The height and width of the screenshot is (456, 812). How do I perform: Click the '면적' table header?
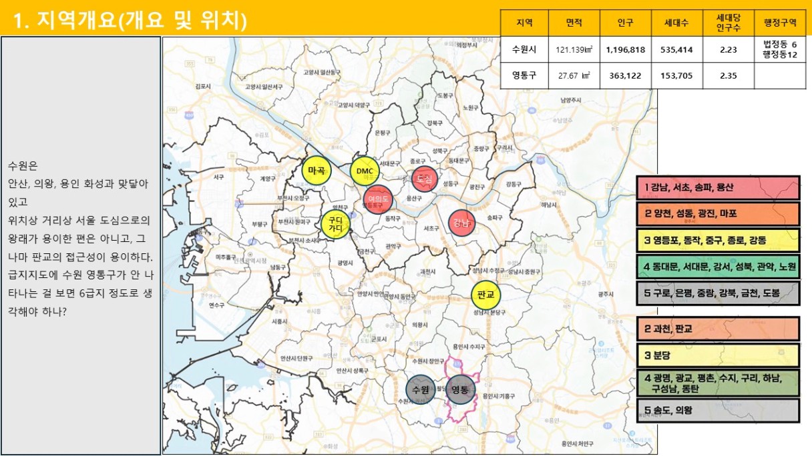574,23
